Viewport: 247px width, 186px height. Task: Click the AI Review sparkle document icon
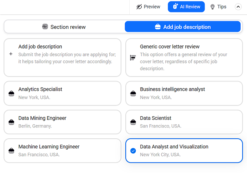pyautogui.click(x=175, y=6)
